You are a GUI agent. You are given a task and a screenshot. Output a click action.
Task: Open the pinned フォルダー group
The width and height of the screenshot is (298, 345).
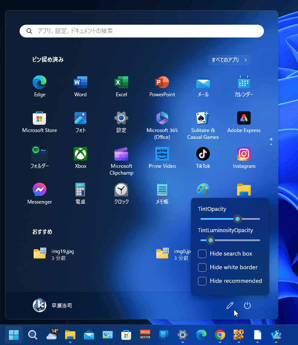pyautogui.click(x=40, y=158)
